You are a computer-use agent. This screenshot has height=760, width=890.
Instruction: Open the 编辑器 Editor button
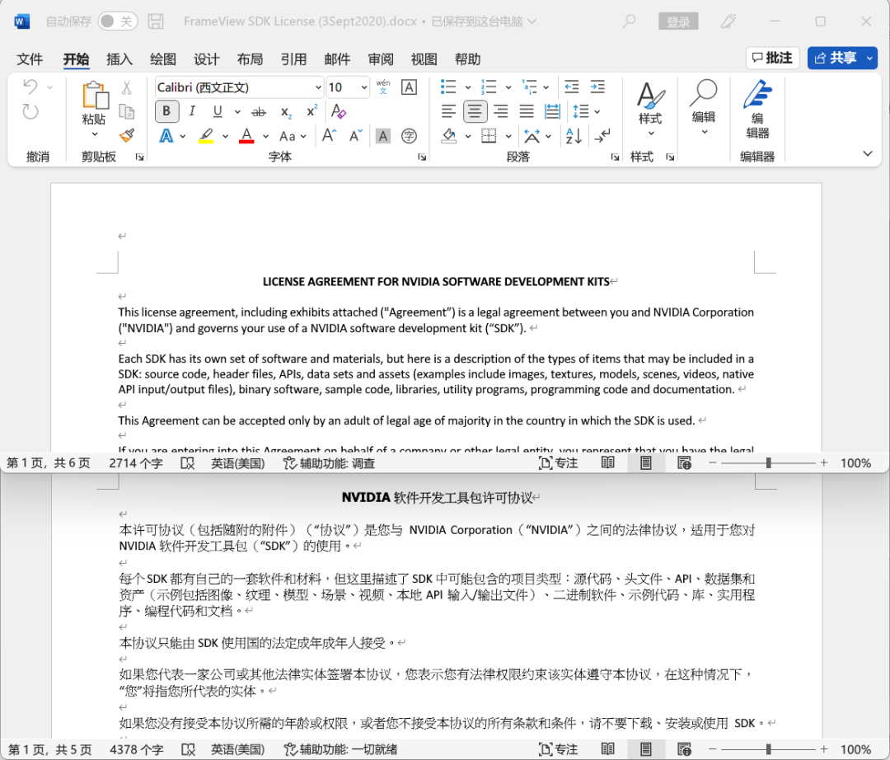click(758, 110)
